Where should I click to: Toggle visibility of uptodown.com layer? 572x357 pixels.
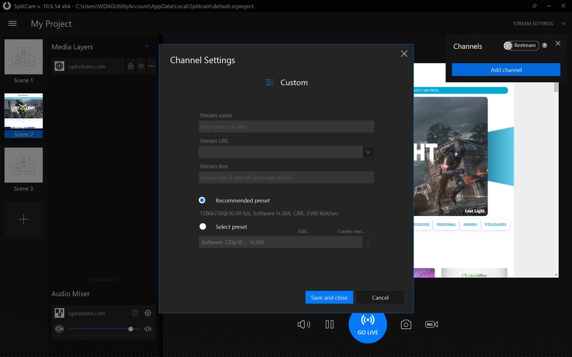tap(141, 67)
